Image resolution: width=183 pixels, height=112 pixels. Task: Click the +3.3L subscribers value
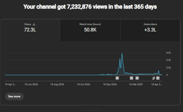tap(150, 30)
